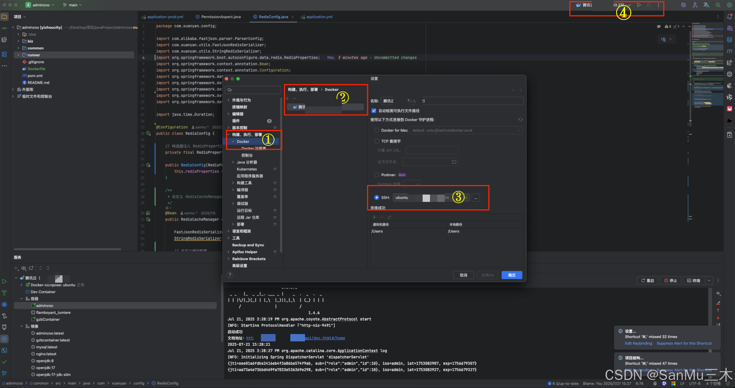The height and width of the screenshot is (388, 735).
Task: Open the Maven tool window icon
Action: click(x=729, y=51)
